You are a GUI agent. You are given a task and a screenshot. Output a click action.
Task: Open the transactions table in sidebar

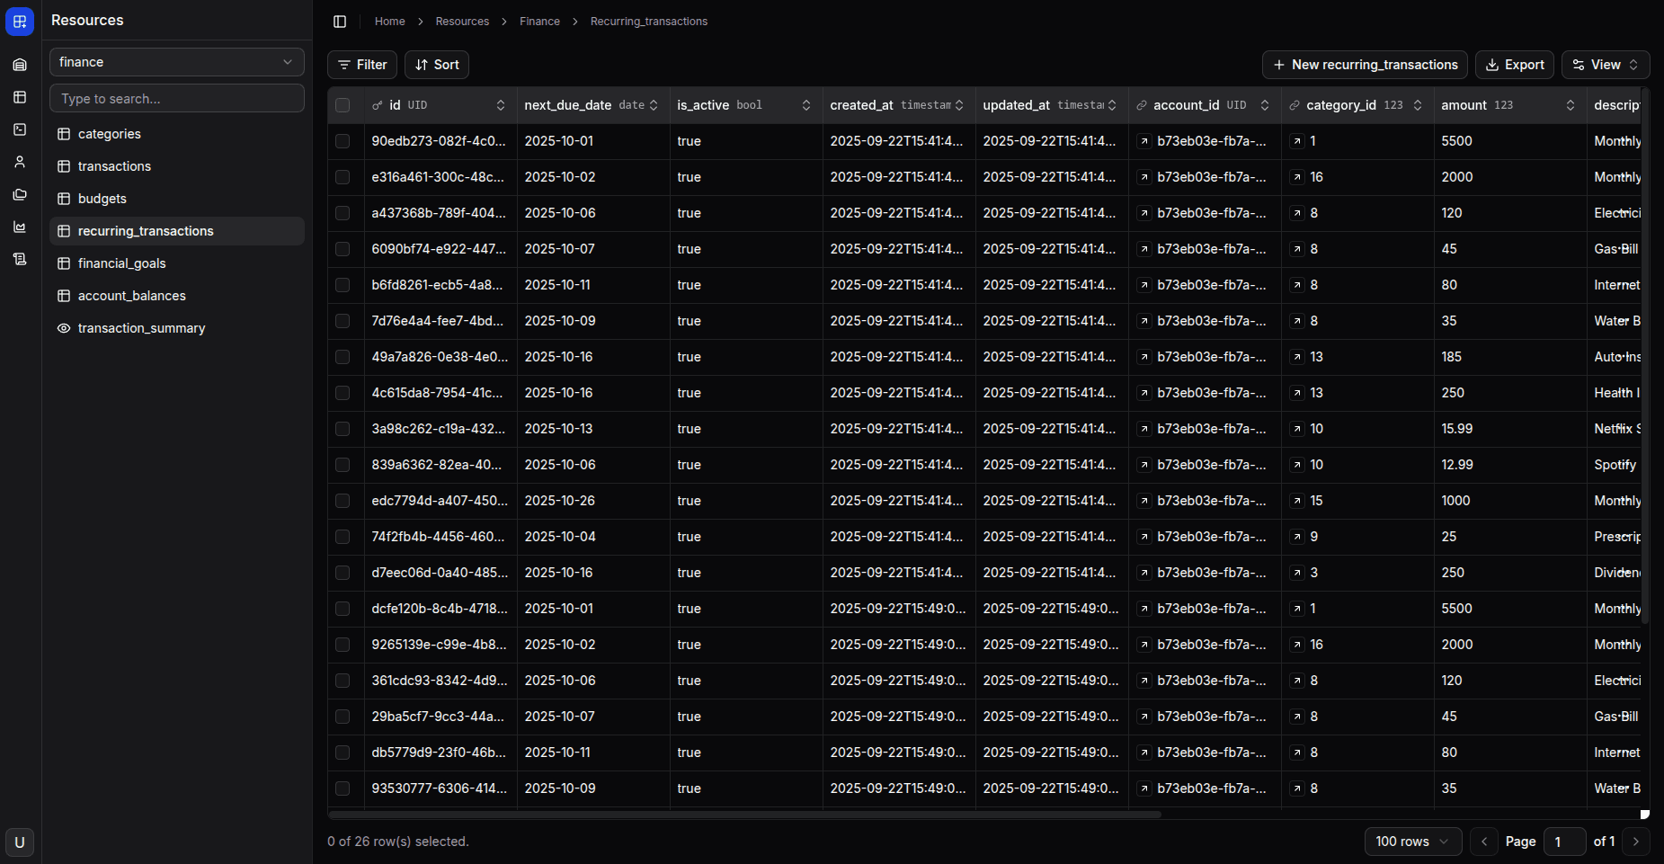114,166
